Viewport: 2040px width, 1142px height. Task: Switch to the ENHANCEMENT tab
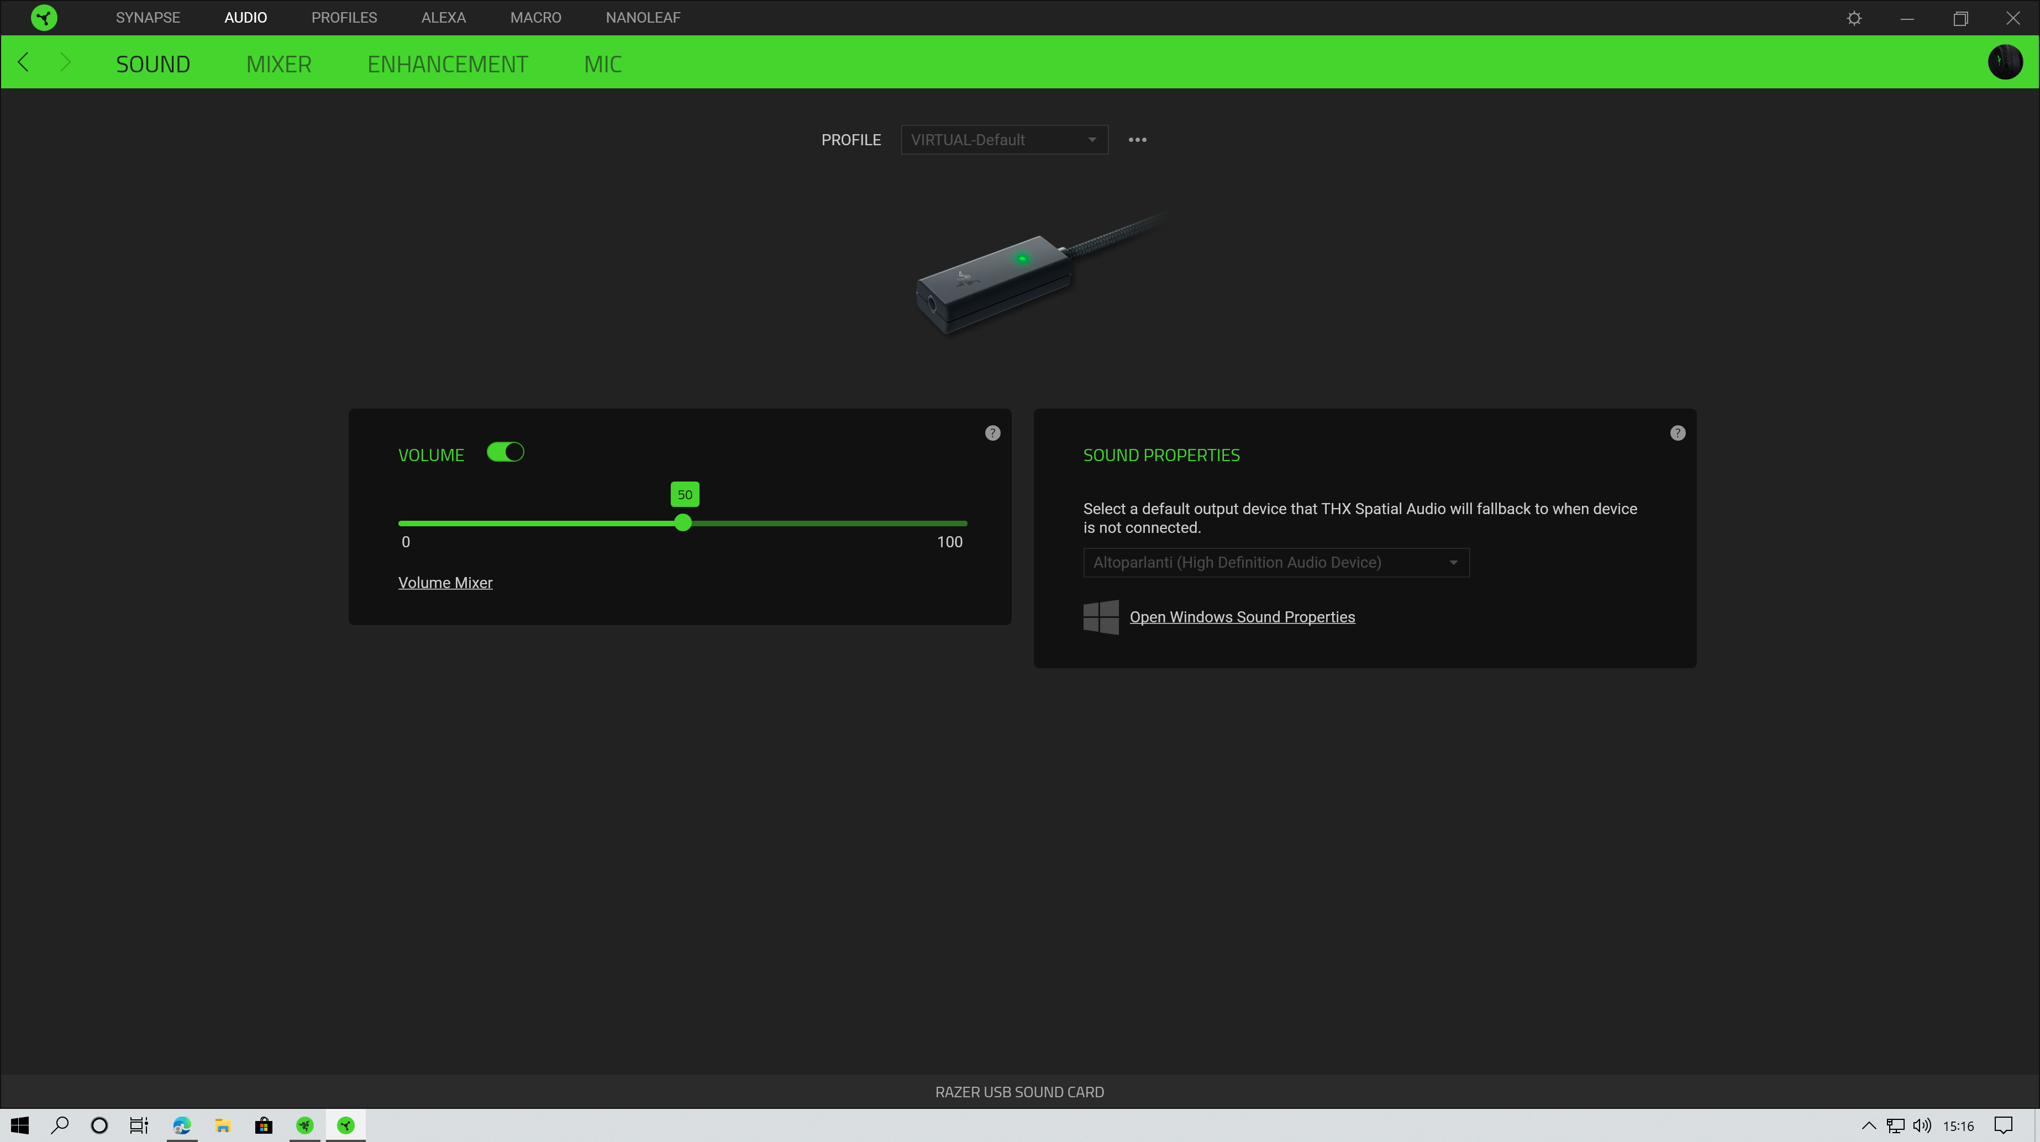(x=448, y=64)
